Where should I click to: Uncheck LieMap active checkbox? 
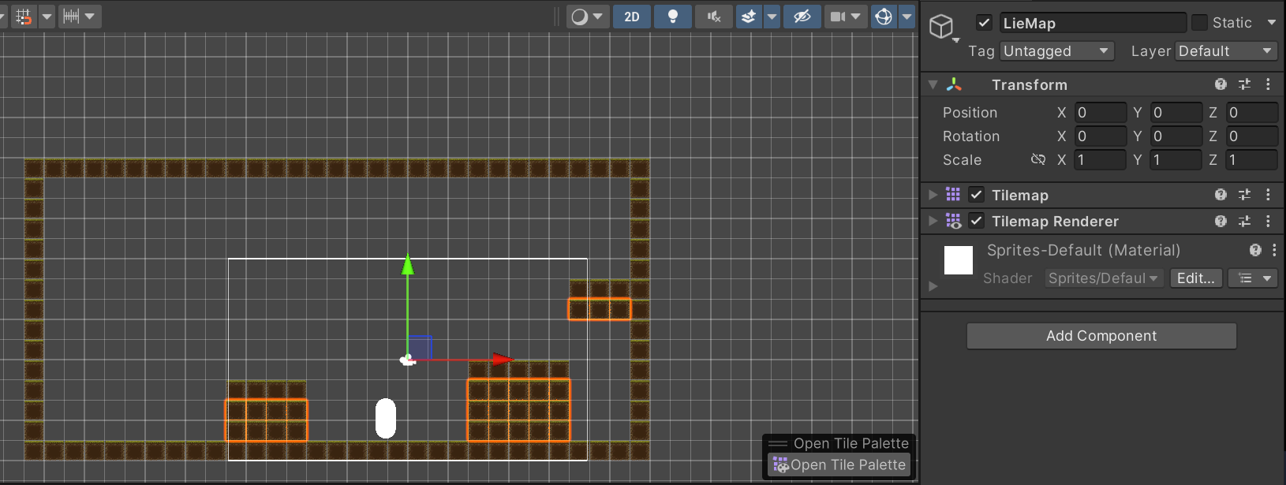[984, 23]
